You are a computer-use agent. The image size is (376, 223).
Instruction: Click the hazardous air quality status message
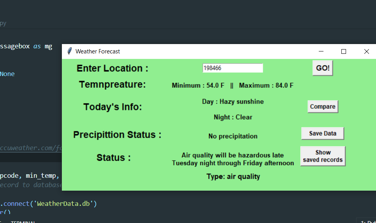pos(233,159)
